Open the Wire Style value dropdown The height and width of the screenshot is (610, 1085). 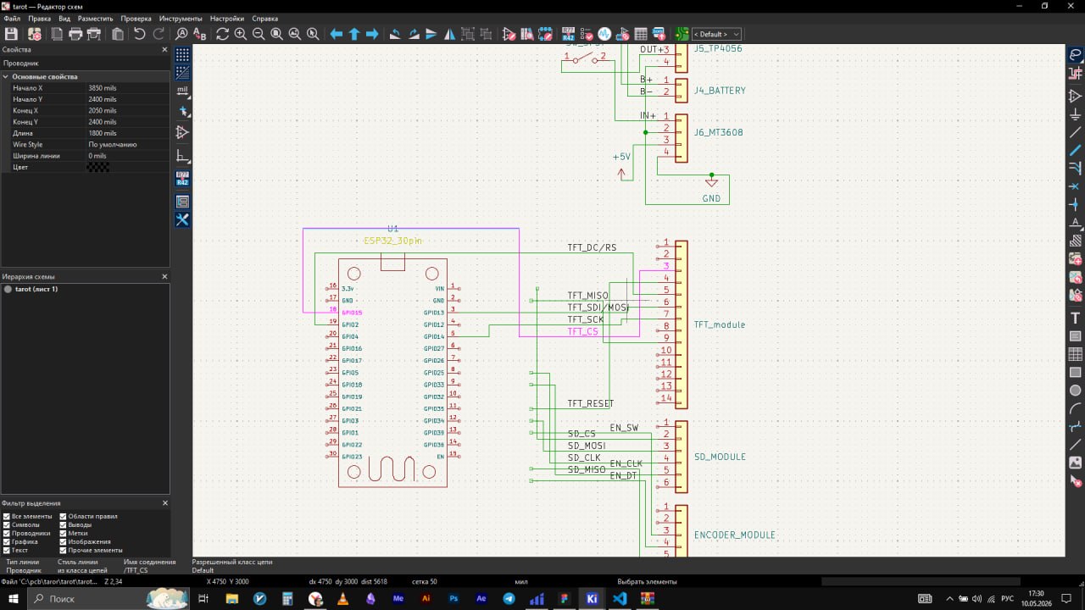127,145
